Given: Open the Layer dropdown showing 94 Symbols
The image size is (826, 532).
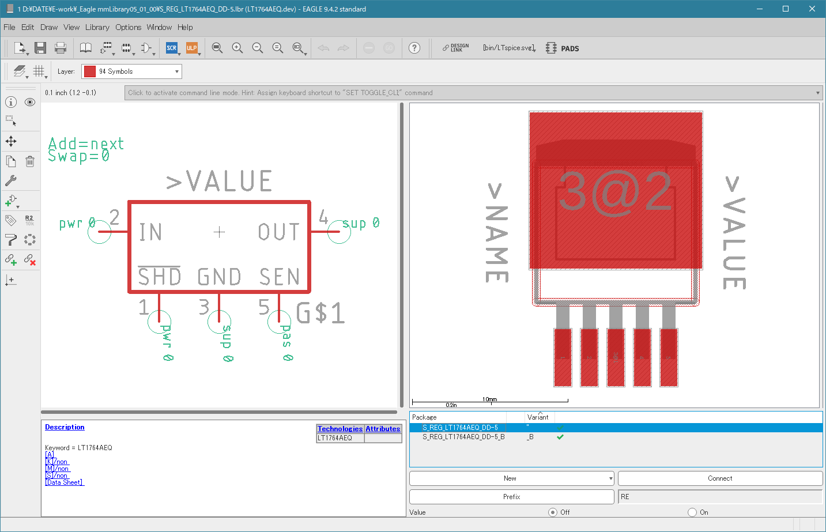Looking at the screenshot, I should [131, 71].
